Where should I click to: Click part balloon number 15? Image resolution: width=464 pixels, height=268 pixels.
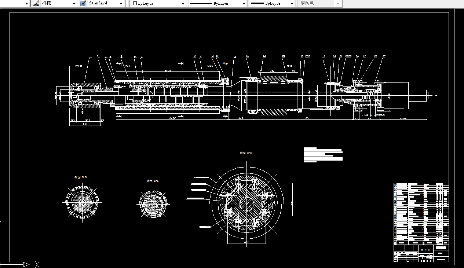(x=283, y=56)
